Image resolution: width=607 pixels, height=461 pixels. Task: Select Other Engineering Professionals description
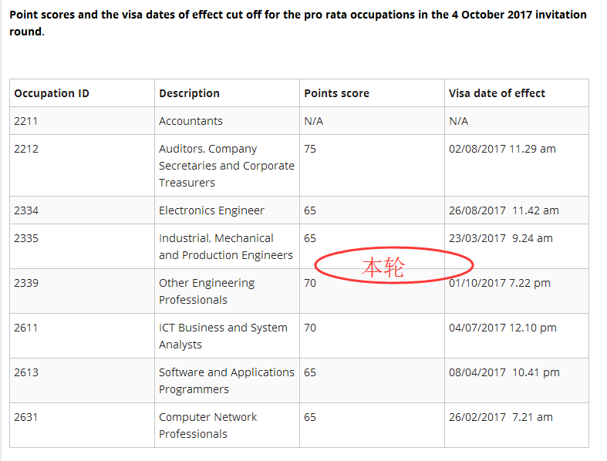(206, 291)
